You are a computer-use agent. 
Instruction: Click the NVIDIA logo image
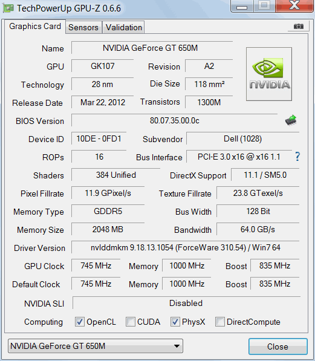269,74
